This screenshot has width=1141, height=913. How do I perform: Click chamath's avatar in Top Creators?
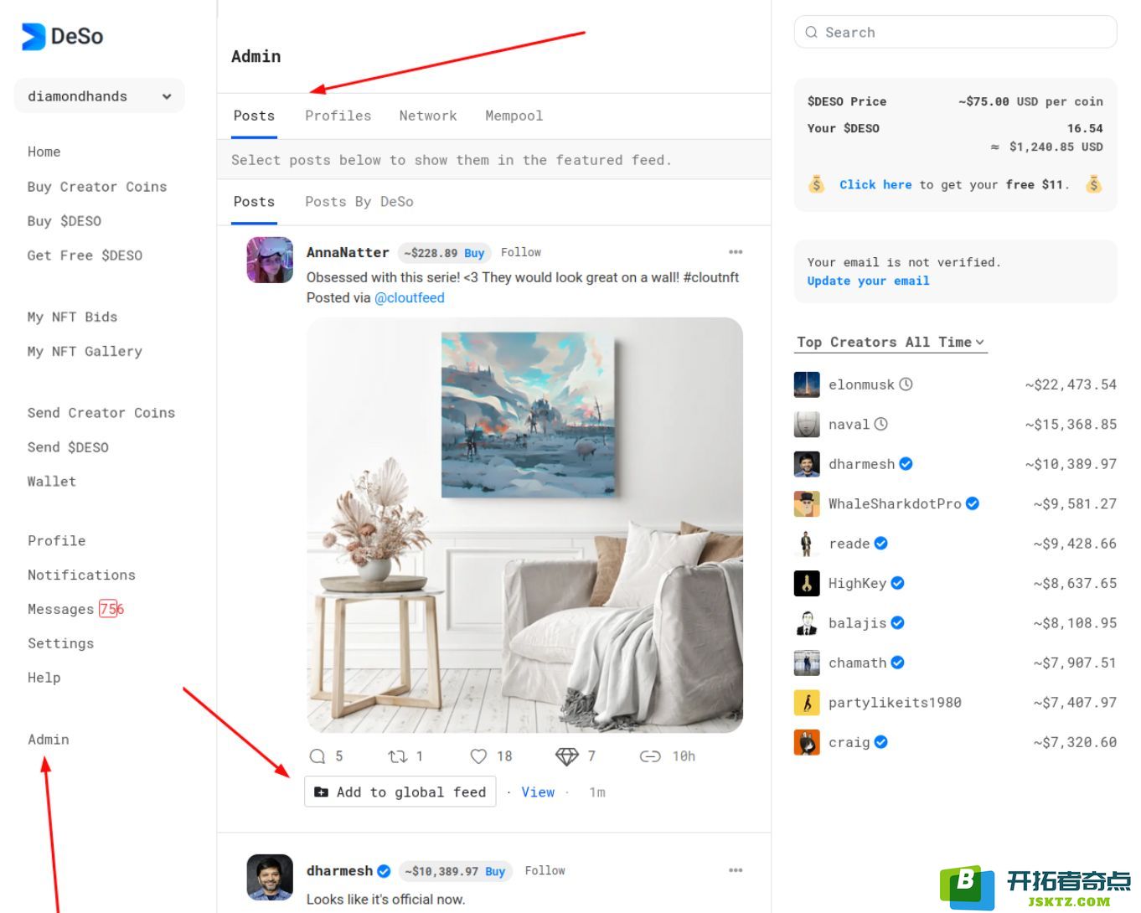point(807,663)
